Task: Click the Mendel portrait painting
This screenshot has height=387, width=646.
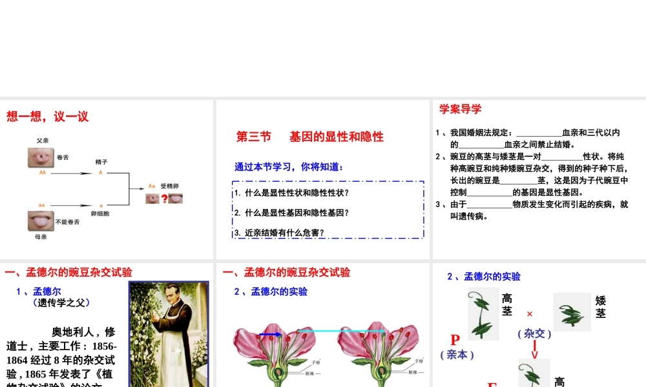Action: 169,334
